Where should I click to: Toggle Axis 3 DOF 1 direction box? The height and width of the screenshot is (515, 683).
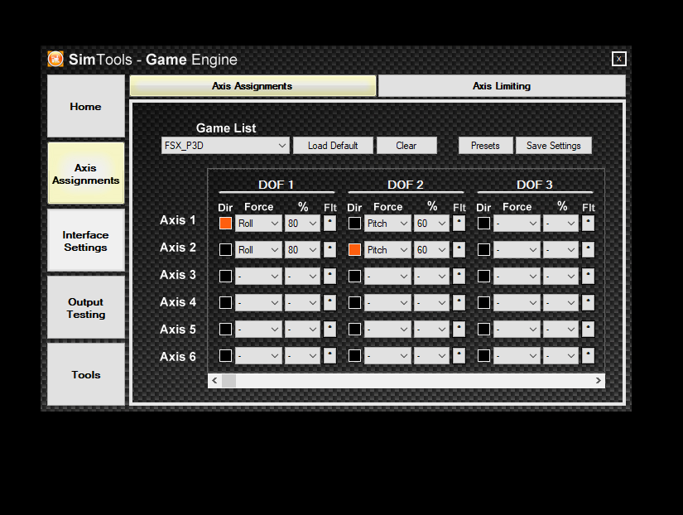pos(225,277)
